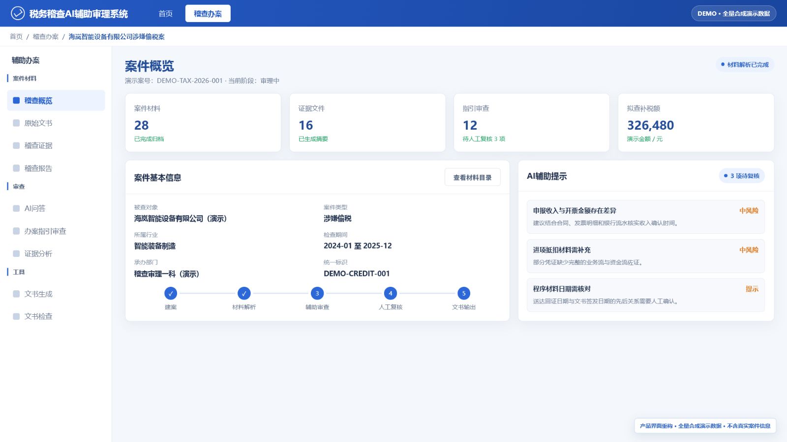This screenshot has width=787, height=442.
Task: Click the 建案 step checkmark circle
Action: coord(171,293)
